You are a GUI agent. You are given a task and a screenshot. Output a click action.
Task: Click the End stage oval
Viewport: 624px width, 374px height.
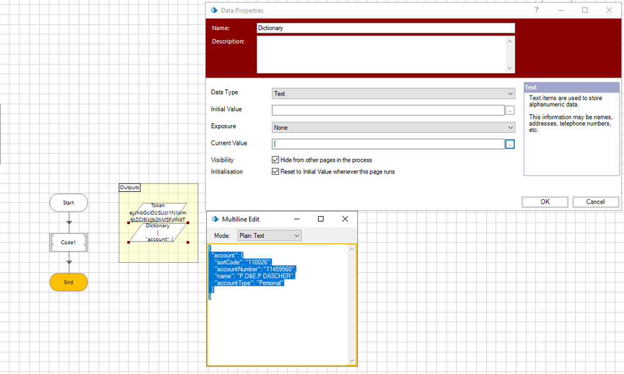click(x=69, y=282)
